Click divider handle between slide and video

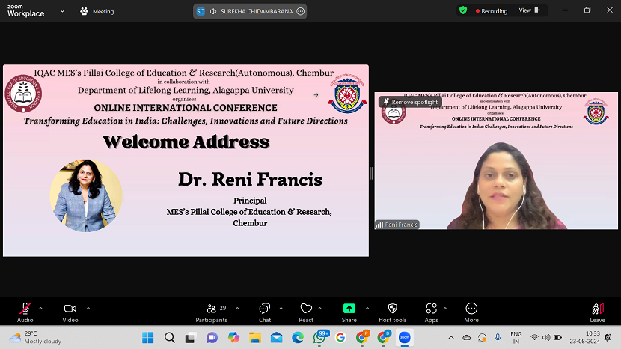tap(372, 173)
